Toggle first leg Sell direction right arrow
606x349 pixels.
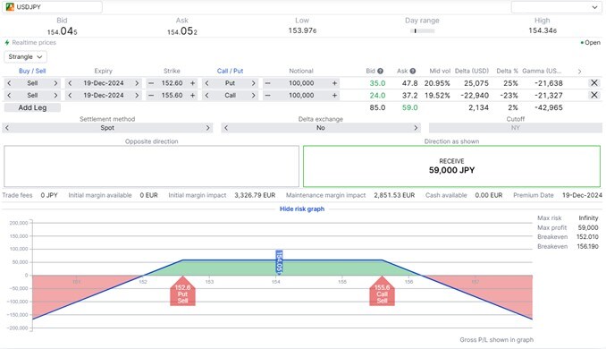click(55, 83)
